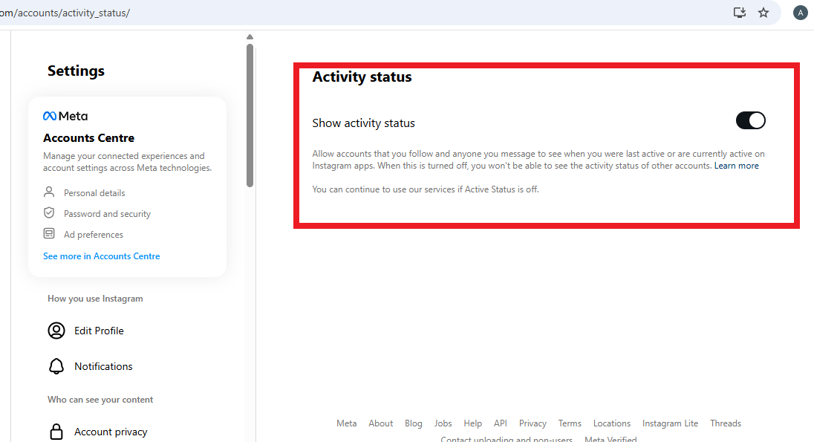Click the install app icon in address bar
Viewport: 814px width, 442px height.
click(x=739, y=13)
